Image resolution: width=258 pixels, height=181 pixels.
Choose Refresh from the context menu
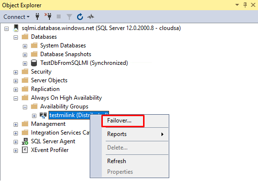pos(135,161)
